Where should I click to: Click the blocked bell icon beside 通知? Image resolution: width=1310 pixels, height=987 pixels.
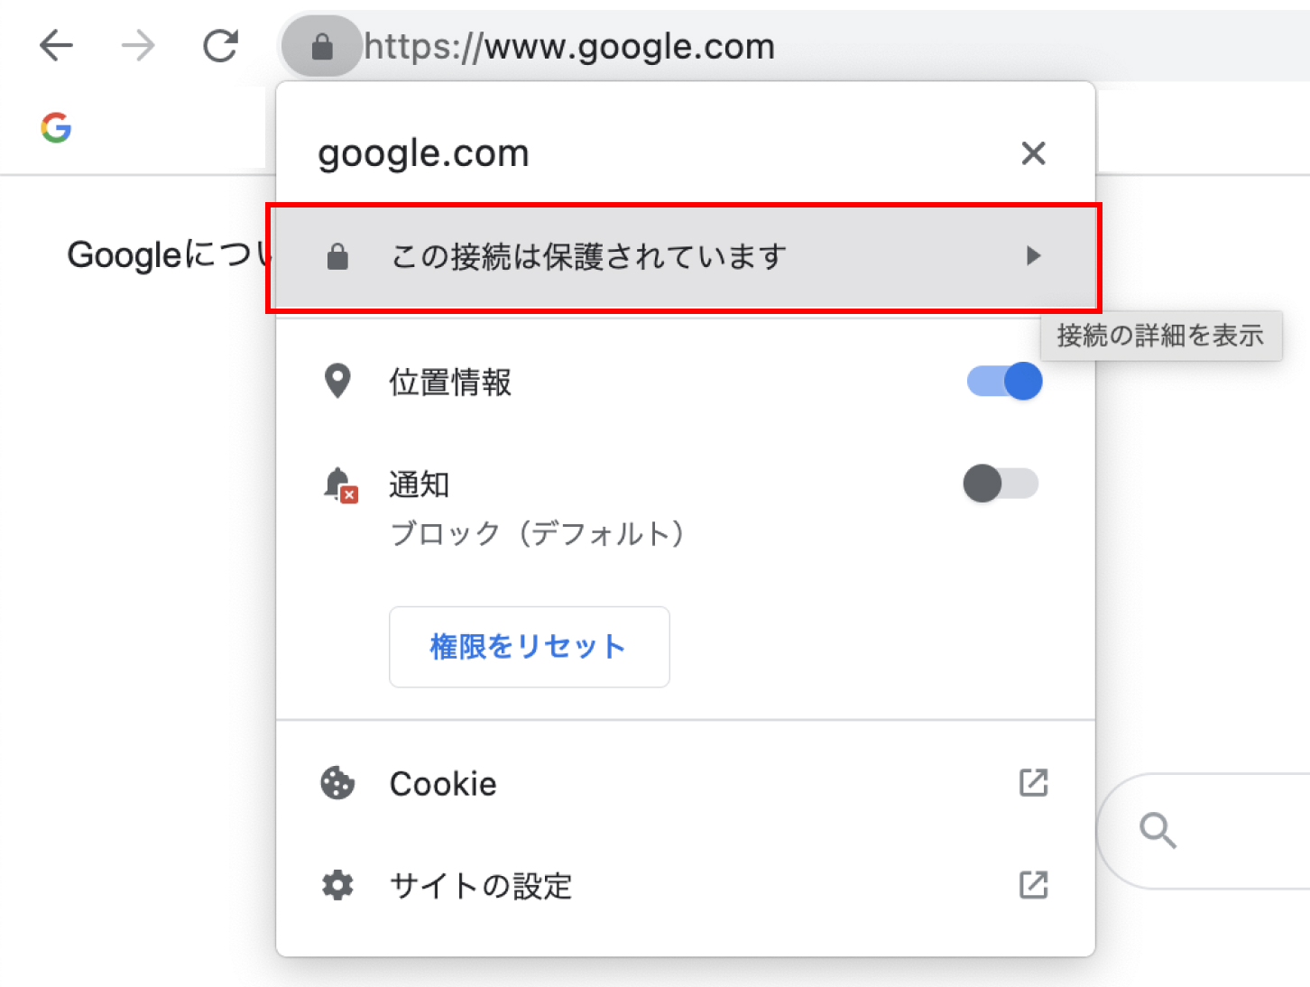tap(340, 484)
